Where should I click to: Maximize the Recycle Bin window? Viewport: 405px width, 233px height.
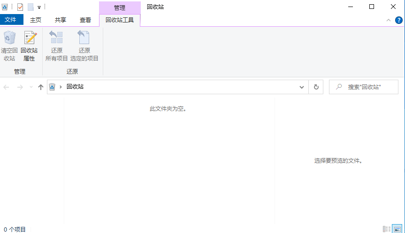point(372,7)
